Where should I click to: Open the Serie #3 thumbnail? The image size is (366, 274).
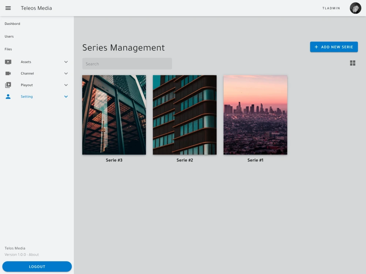click(114, 115)
